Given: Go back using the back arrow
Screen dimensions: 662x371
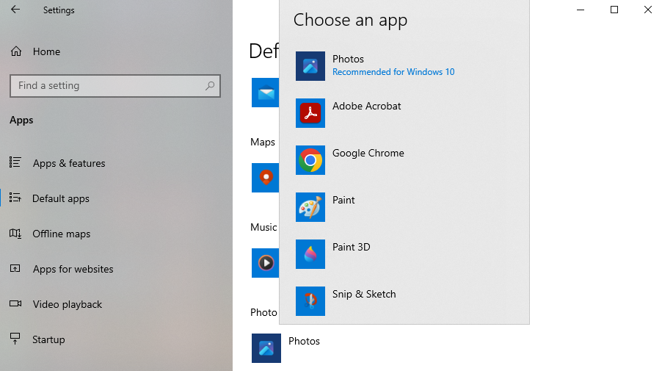Looking at the screenshot, I should pyautogui.click(x=15, y=10).
